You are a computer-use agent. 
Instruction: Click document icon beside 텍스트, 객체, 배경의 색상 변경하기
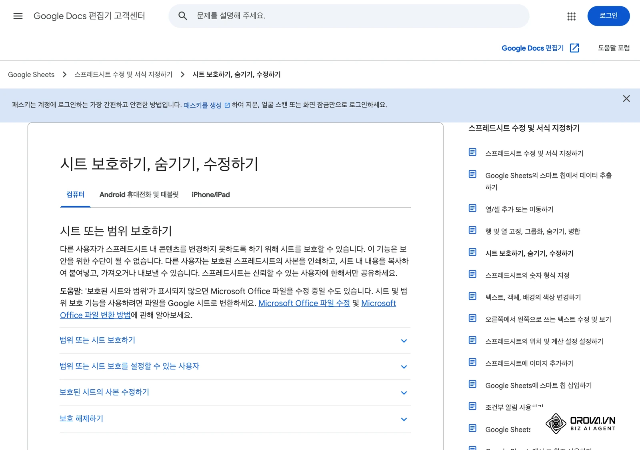click(472, 296)
